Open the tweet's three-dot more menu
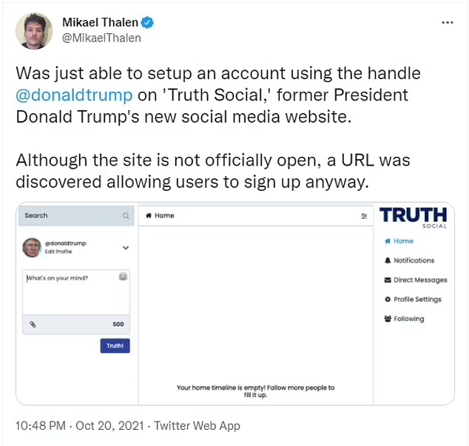The width and height of the screenshot is (469, 446). click(x=447, y=23)
